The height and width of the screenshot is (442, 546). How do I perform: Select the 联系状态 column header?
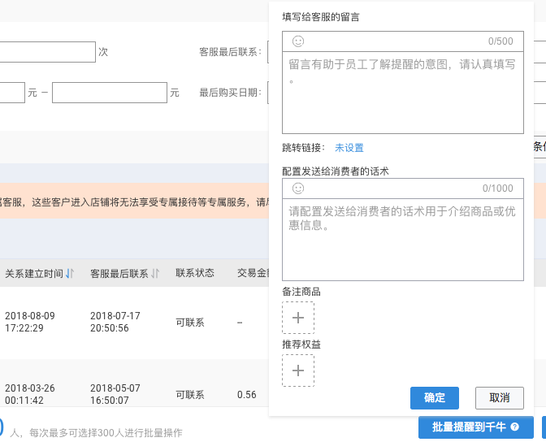(195, 273)
